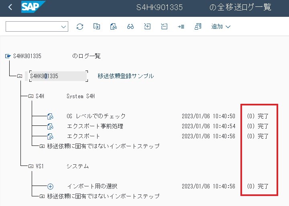
Task: Open the 追加 dropdown menu
Action: [x=221, y=26]
